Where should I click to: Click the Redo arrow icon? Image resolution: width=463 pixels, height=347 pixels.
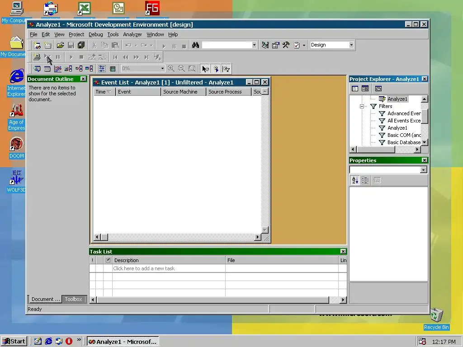point(144,45)
